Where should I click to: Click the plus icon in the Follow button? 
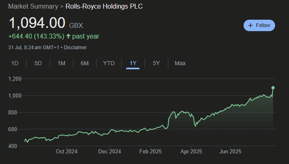tap(250, 25)
